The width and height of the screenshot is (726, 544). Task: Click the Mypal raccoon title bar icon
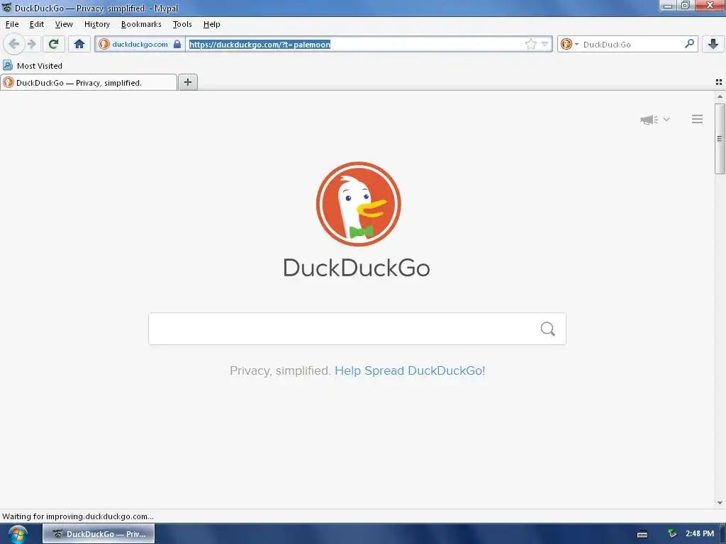(6, 8)
